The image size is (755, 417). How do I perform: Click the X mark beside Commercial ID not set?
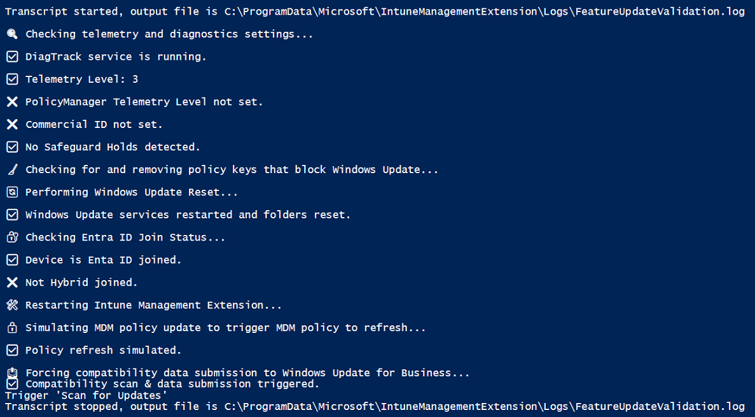12,125
